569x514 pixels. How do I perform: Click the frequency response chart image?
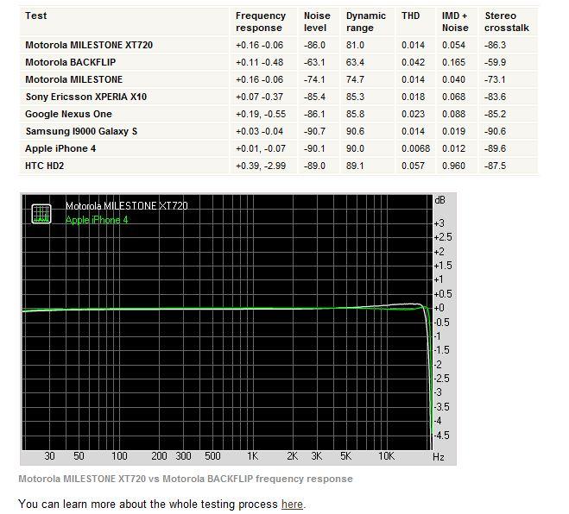pyautogui.click(x=238, y=329)
